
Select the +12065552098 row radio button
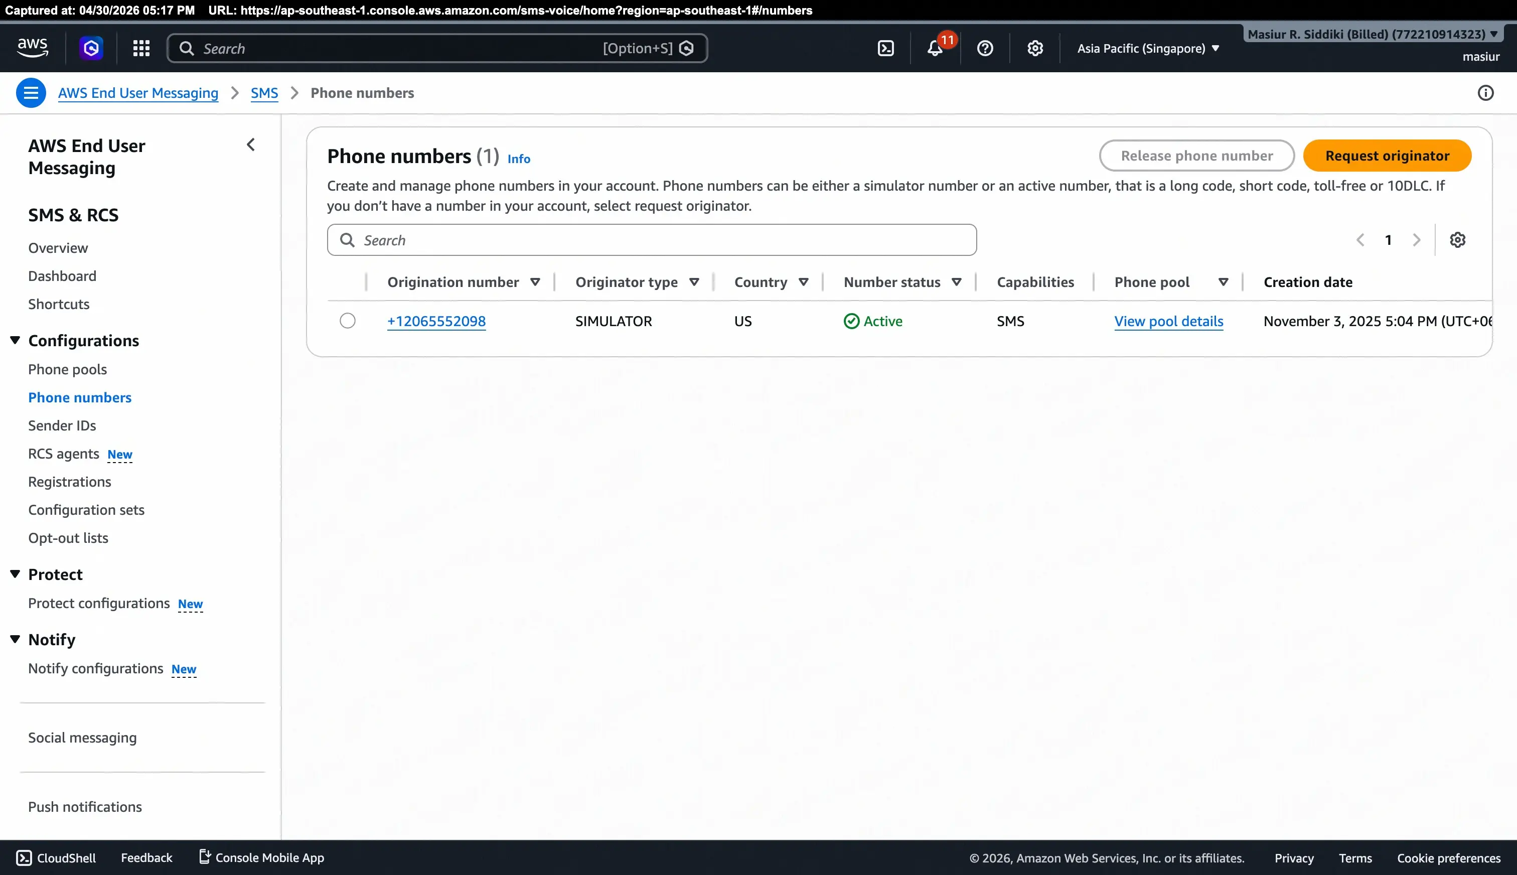click(347, 321)
